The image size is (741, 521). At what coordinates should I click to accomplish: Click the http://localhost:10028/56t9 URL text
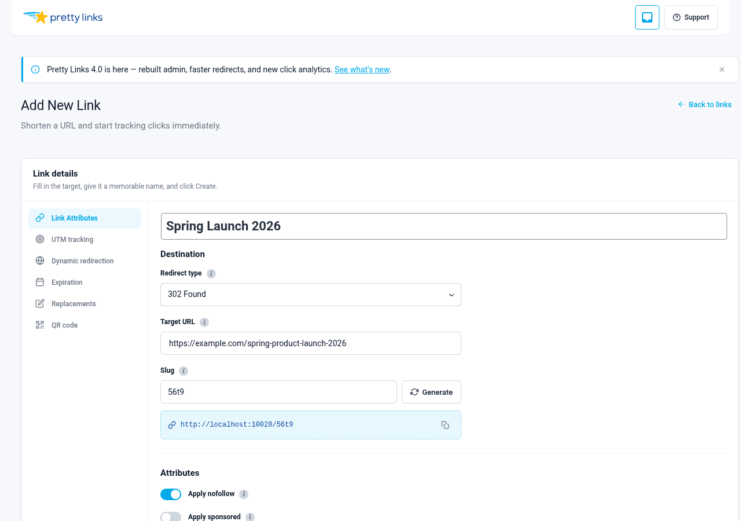(237, 425)
